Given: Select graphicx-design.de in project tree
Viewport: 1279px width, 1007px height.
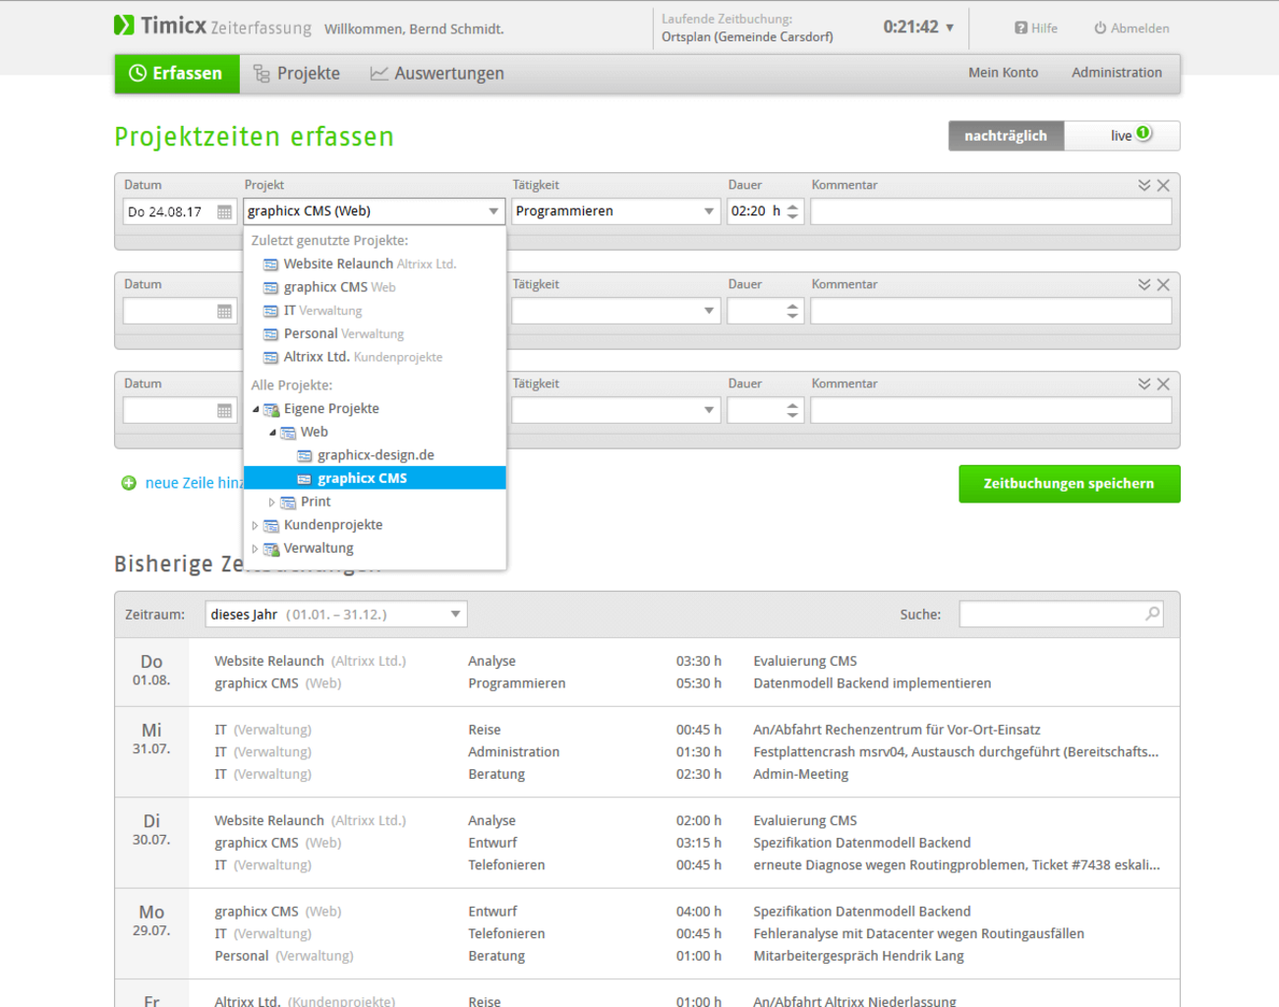Looking at the screenshot, I should click(375, 455).
